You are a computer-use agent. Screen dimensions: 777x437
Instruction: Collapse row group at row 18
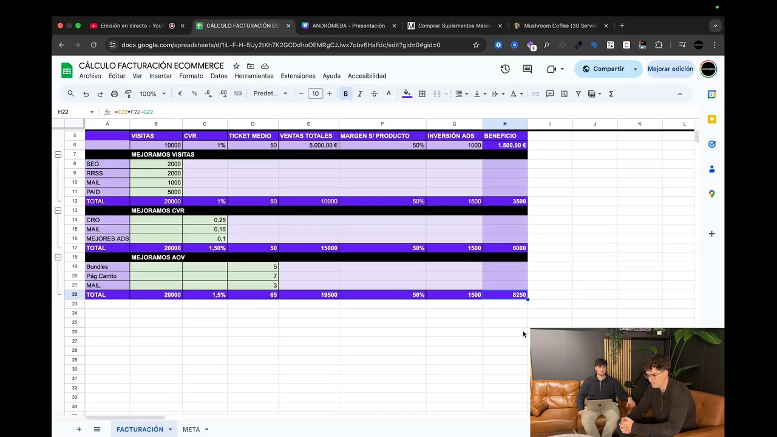pyautogui.click(x=58, y=257)
